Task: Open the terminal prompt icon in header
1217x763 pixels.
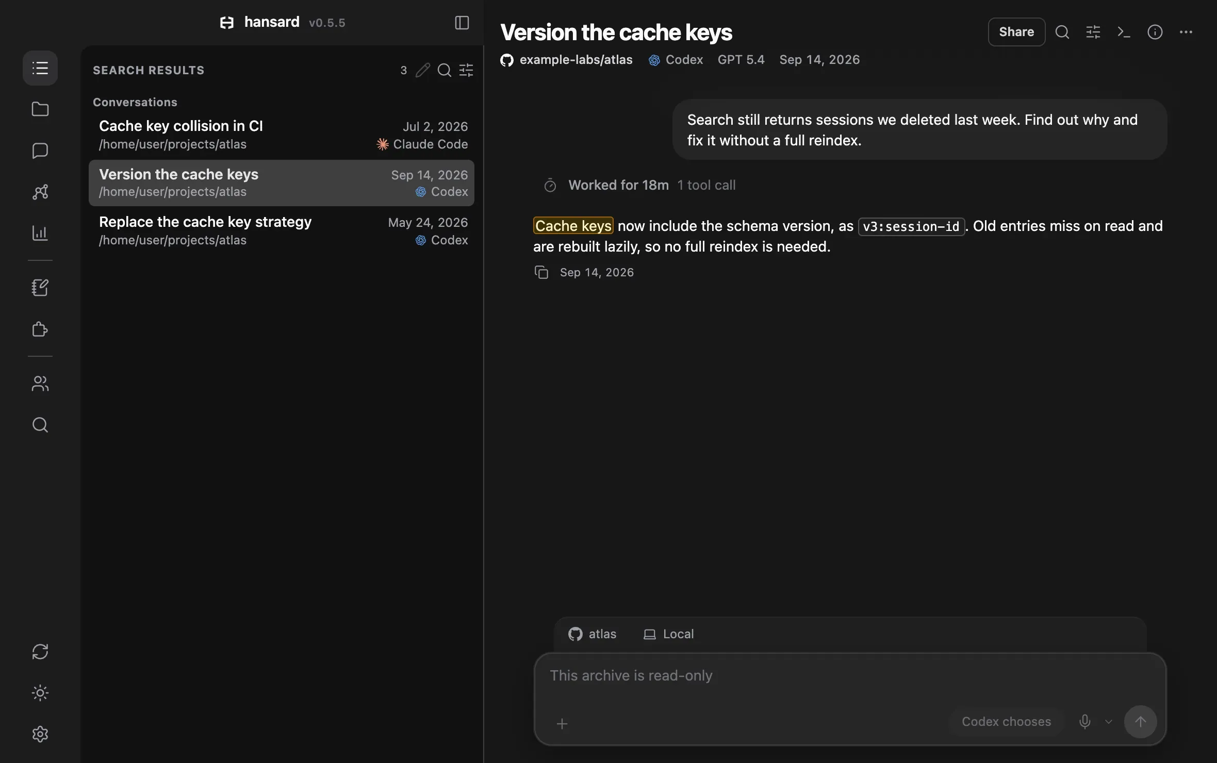Action: tap(1124, 32)
